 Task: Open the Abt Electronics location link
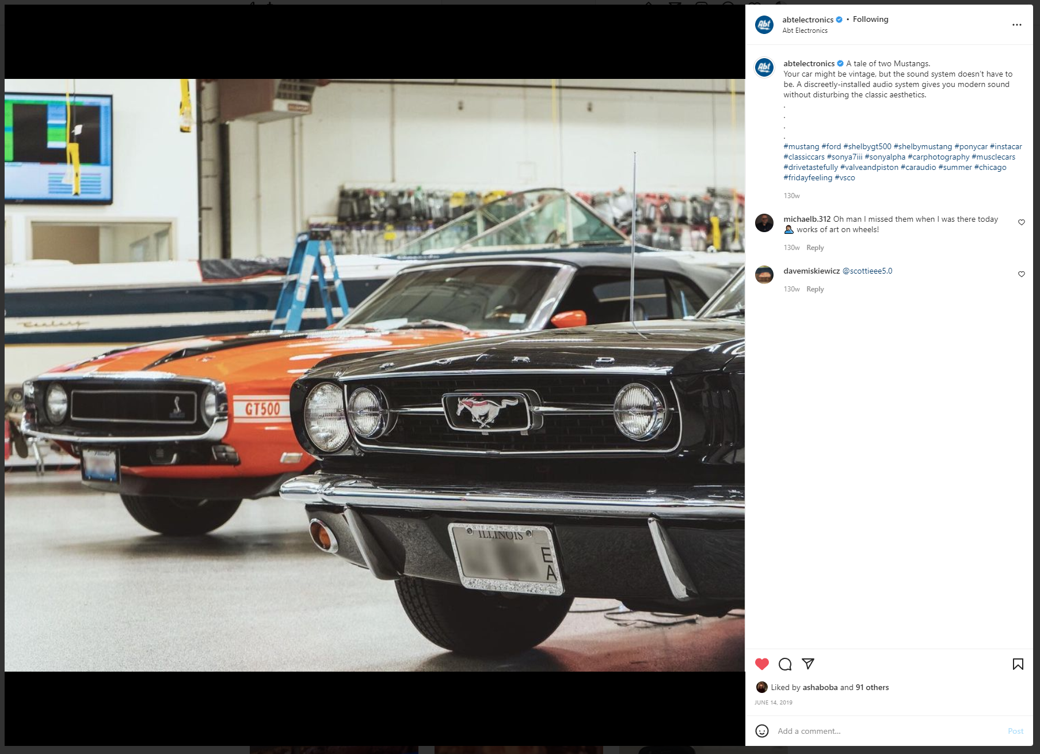click(x=805, y=31)
